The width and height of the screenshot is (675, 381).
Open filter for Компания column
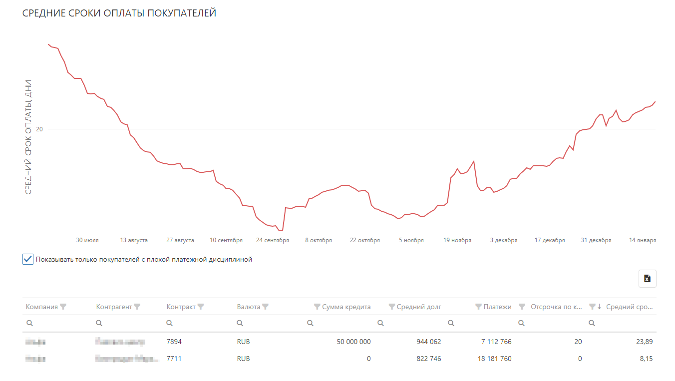(63, 307)
